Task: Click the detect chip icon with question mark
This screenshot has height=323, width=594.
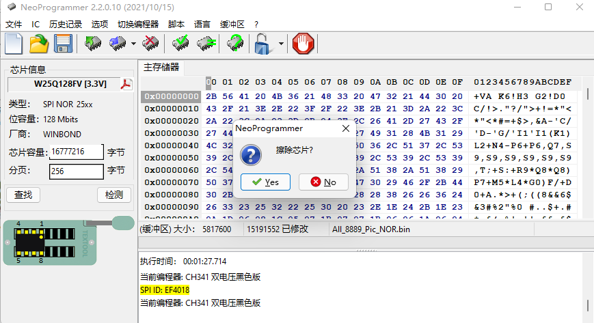Action: click(x=235, y=44)
